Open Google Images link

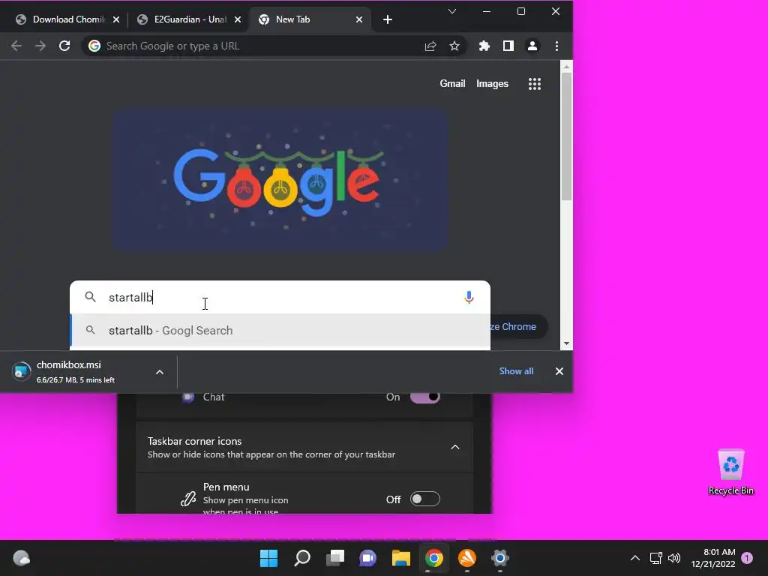pyautogui.click(x=492, y=84)
